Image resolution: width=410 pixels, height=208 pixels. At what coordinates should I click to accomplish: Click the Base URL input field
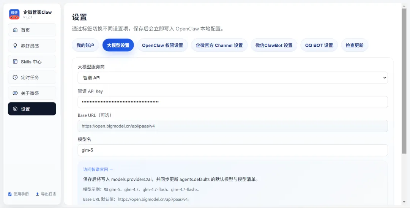pos(233,126)
